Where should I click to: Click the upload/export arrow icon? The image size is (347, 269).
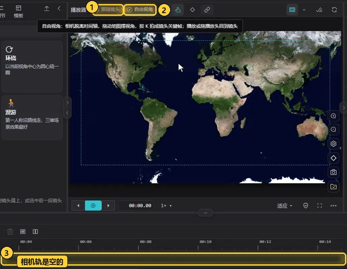(46, 9)
